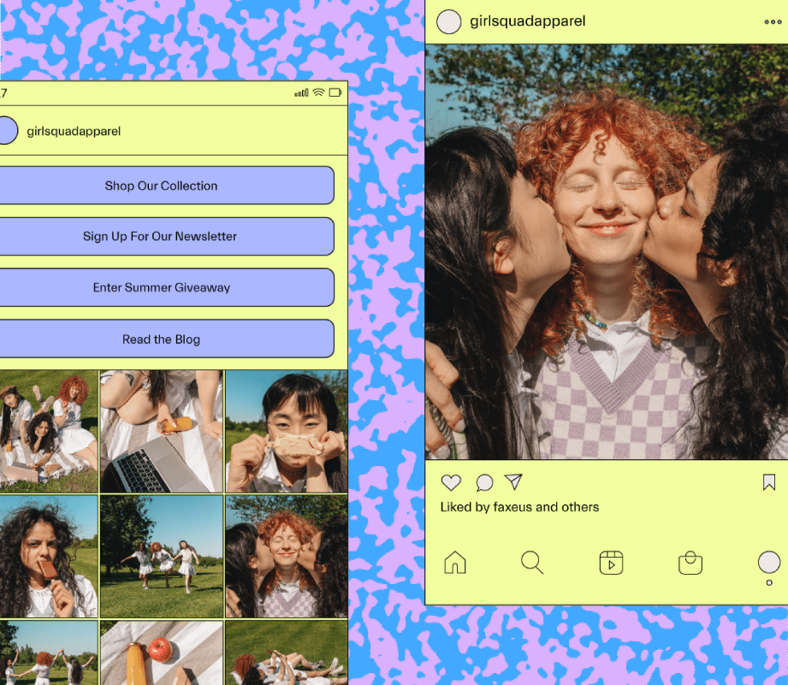Click the battery icon in the status bar
Viewport: 788px width, 685px height.
(x=336, y=92)
